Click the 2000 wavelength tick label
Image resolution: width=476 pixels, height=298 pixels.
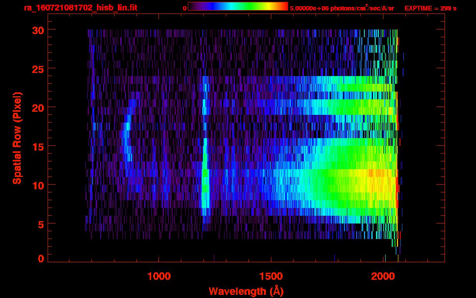point(384,276)
